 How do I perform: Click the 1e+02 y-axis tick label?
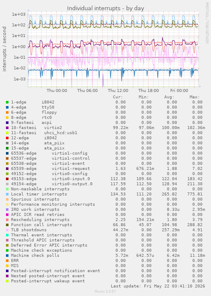pos(19,25)
